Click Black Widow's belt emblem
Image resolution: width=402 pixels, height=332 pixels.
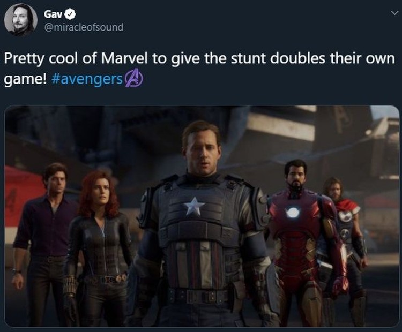pyautogui.click(x=106, y=280)
